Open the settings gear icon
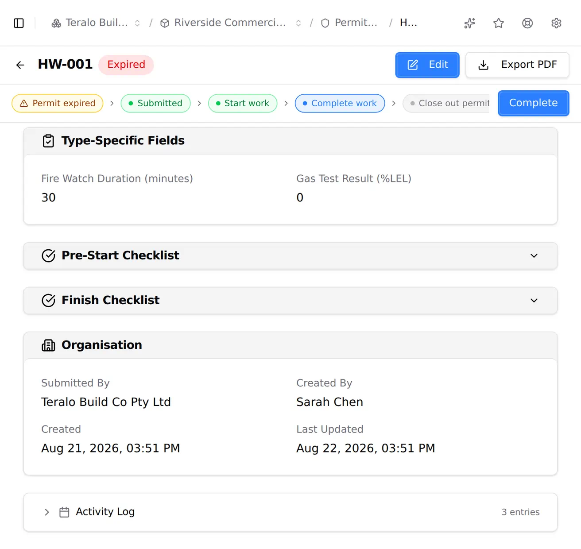Viewport: 581px width, 549px height. [x=557, y=23]
